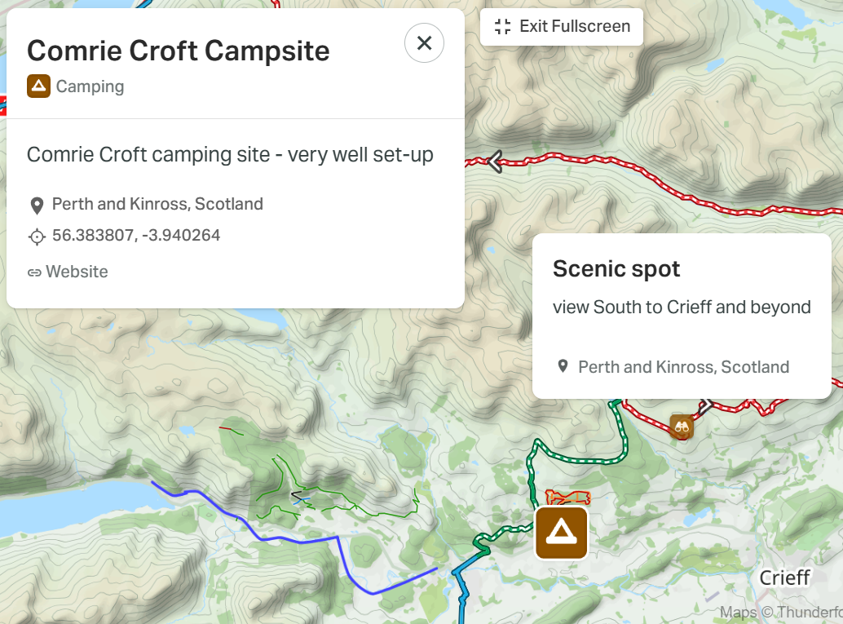843x624 pixels.
Task: Select the large camping tent marker on map
Action: pyautogui.click(x=561, y=533)
